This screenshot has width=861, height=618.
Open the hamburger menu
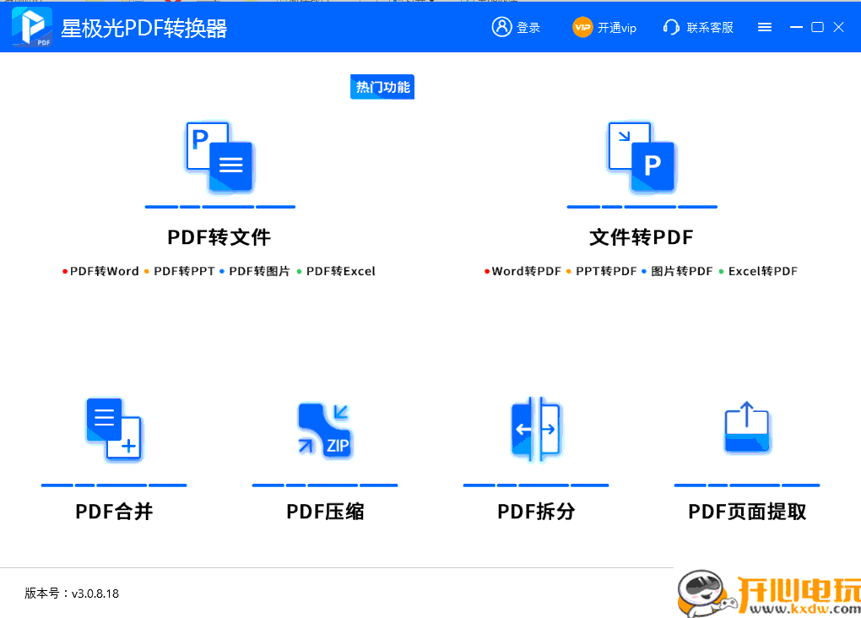pos(765,26)
